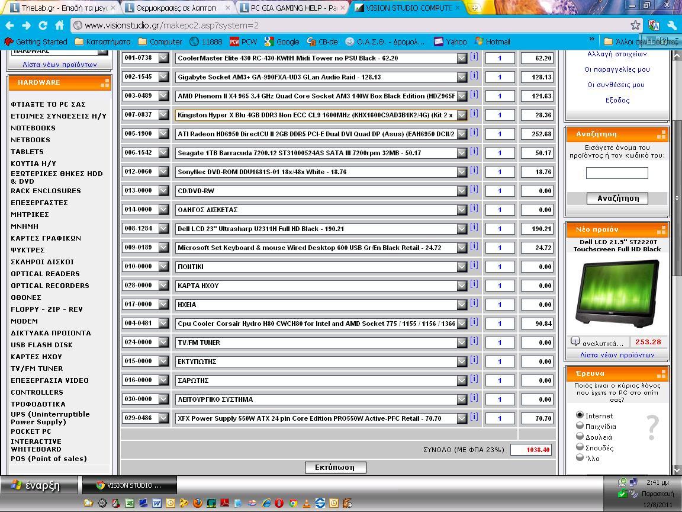Click the Έξοδος logout link
The height and width of the screenshot is (512, 682).
point(617,100)
